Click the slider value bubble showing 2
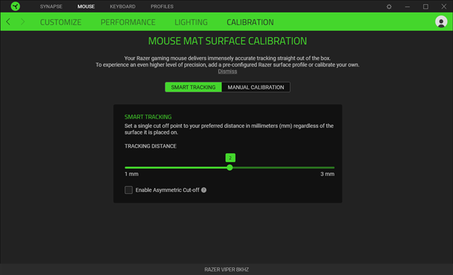 point(230,157)
